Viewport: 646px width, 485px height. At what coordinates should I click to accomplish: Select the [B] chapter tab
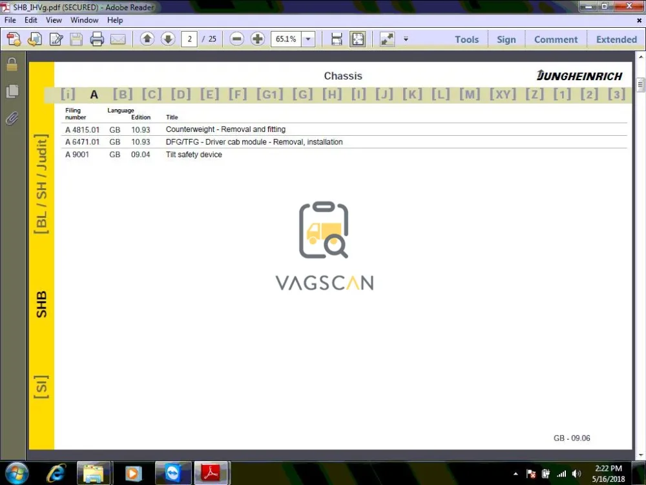123,94
